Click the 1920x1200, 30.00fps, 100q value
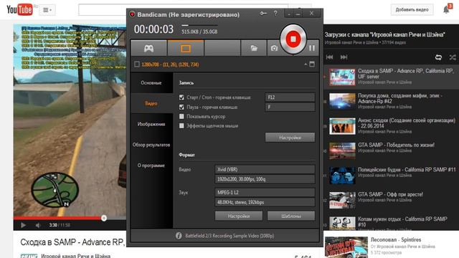This screenshot has width=459, height=258. click(x=265, y=179)
